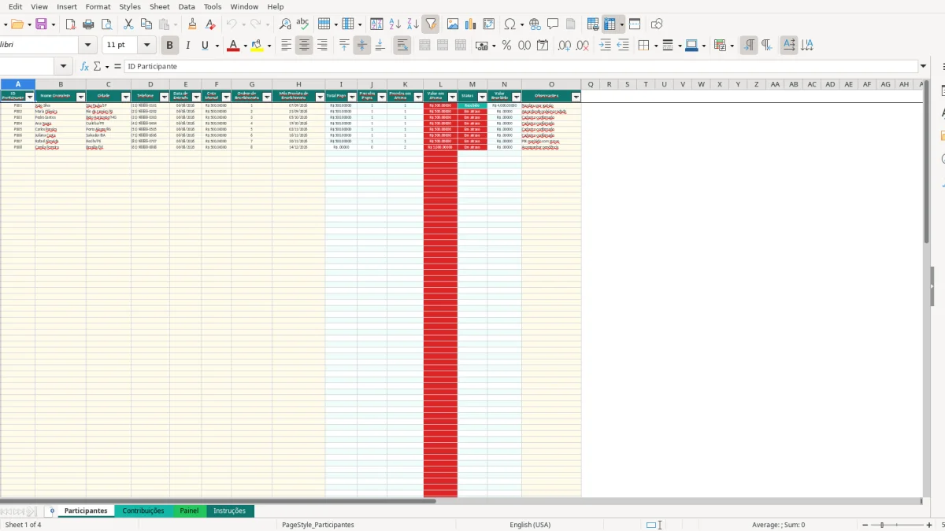The height and width of the screenshot is (531, 945).
Task: Click the yellow highlighting color button
Action: point(257,46)
